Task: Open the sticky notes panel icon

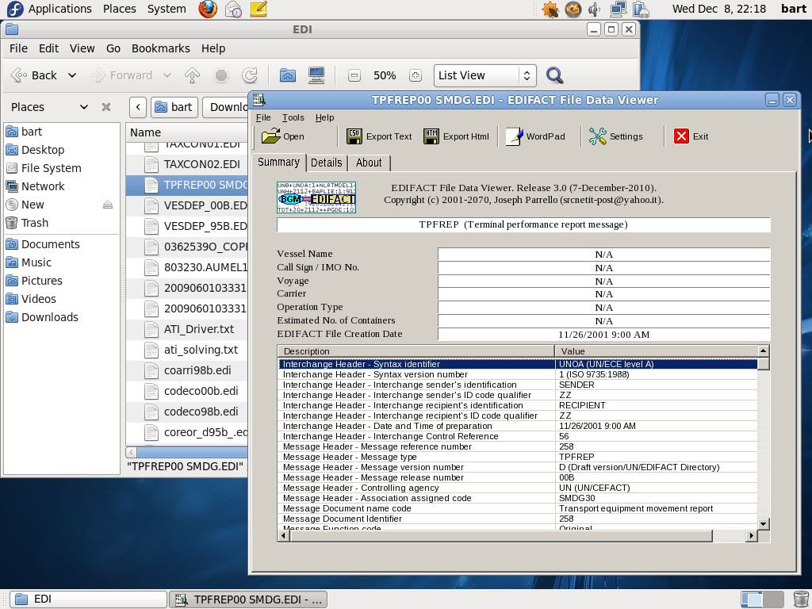Action: tap(259, 9)
